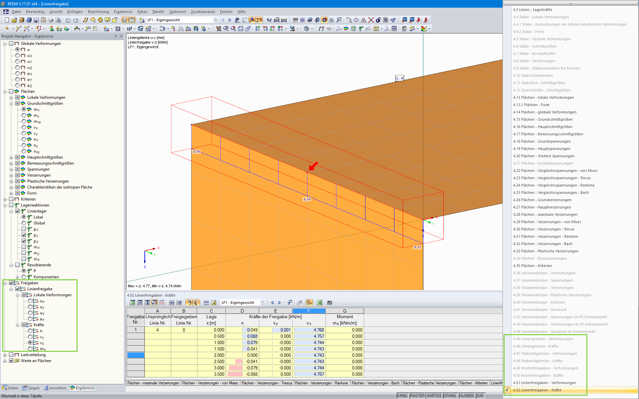Select the Global radio under Linienlager
639x399 pixels.
coord(24,223)
